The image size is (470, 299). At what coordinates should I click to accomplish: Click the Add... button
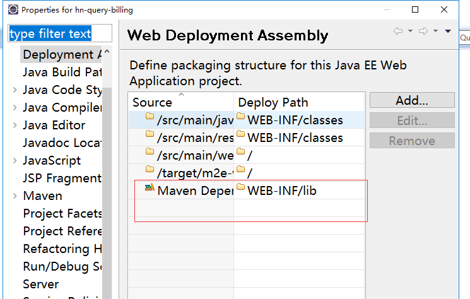[x=412, y=100]
